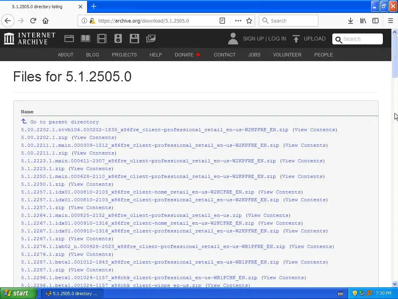Screen dimensions: 398x299
Task: Open the Web (Wayback) icon
Action: point(69,39)
